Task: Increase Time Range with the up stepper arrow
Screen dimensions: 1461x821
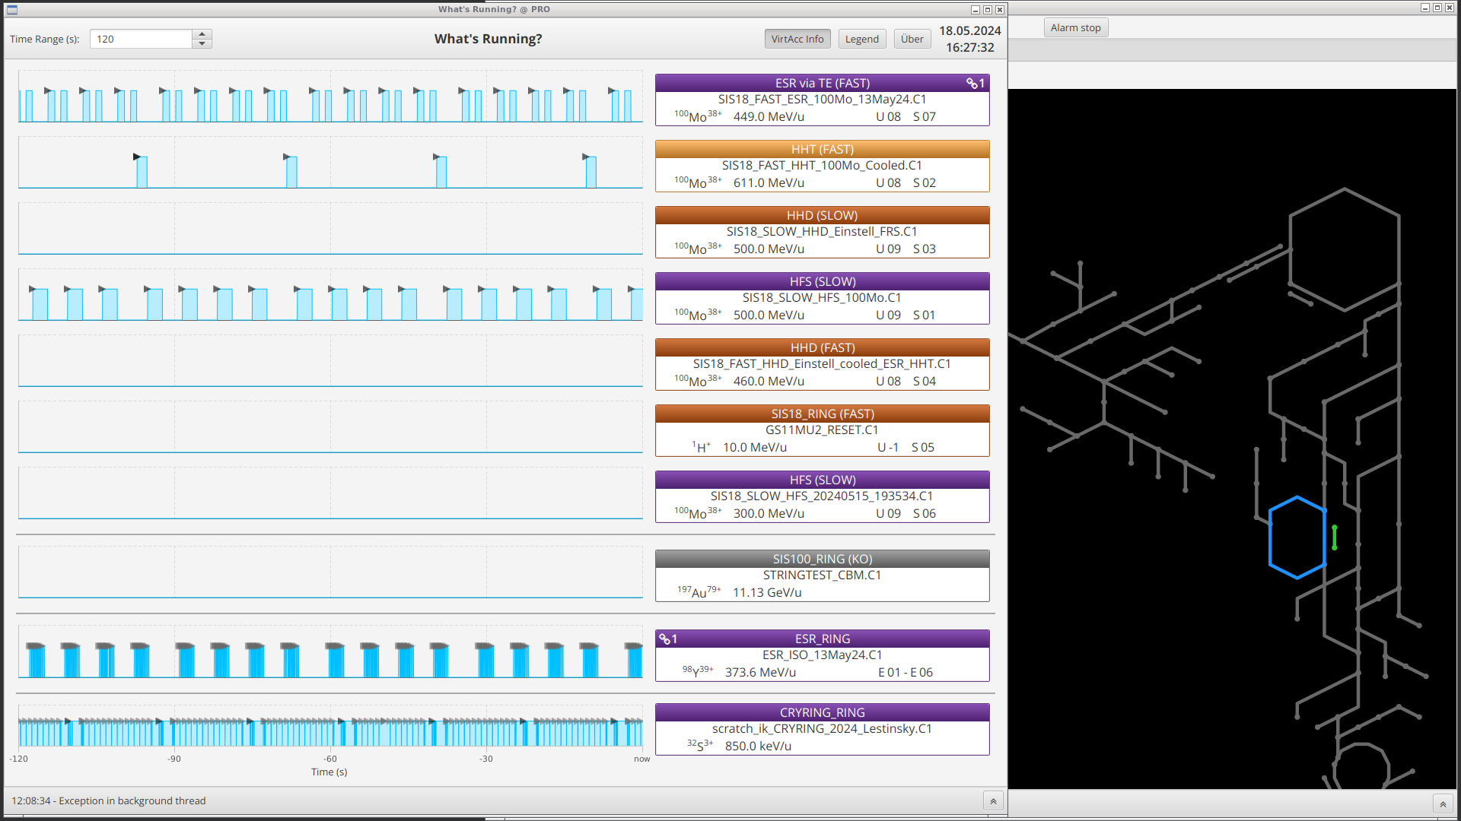Action: 202,34
